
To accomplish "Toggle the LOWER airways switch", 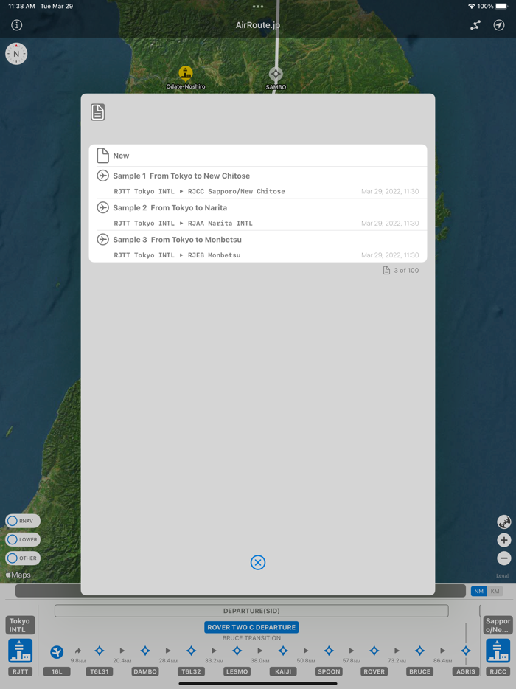I will point(23,539).
